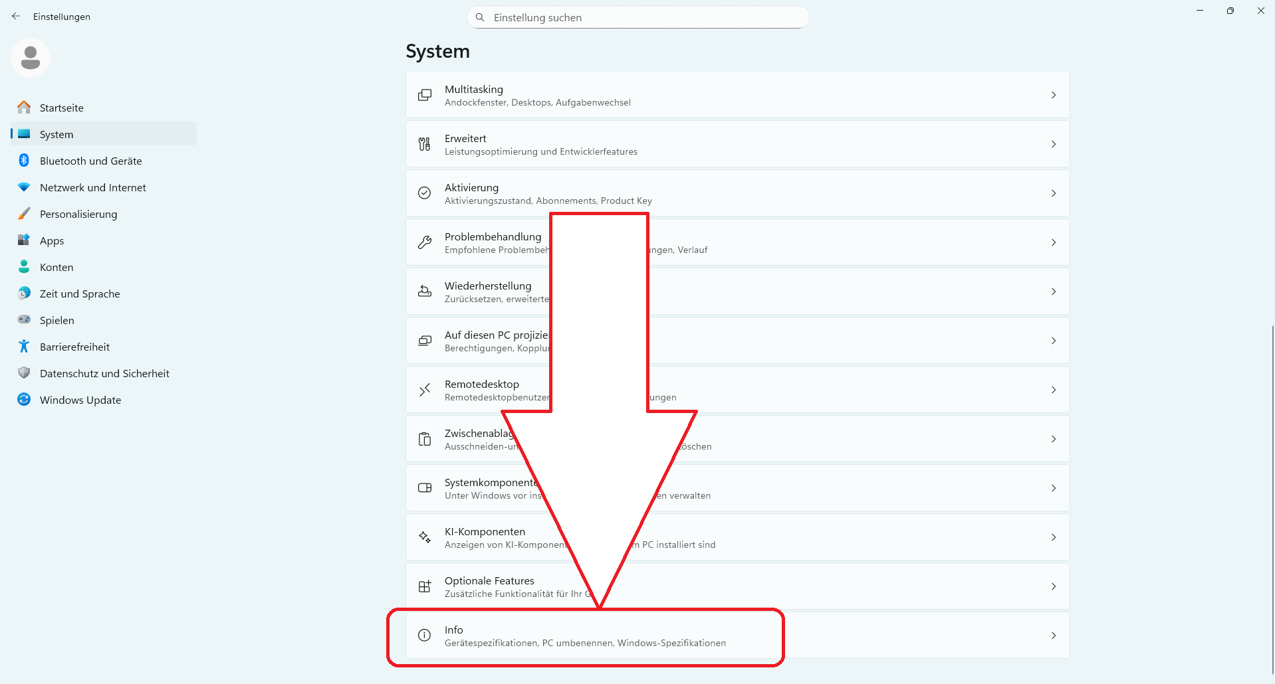Go to Personalisierung settings section

click(x=78, y=214)
